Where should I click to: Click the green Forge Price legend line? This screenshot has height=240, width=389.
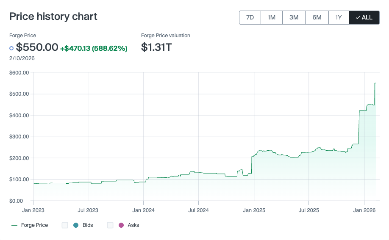14,225
